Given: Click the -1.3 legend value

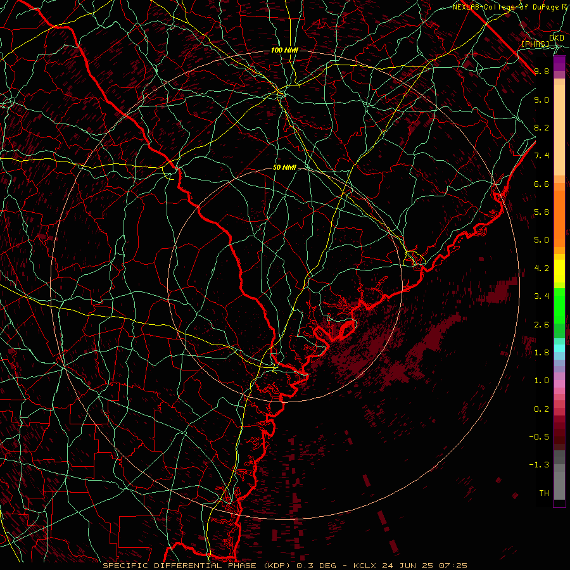Looking at the screenshot, I should (x=539, y=465).
